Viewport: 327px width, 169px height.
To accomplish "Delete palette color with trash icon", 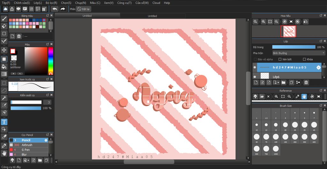I will [19, 36].
